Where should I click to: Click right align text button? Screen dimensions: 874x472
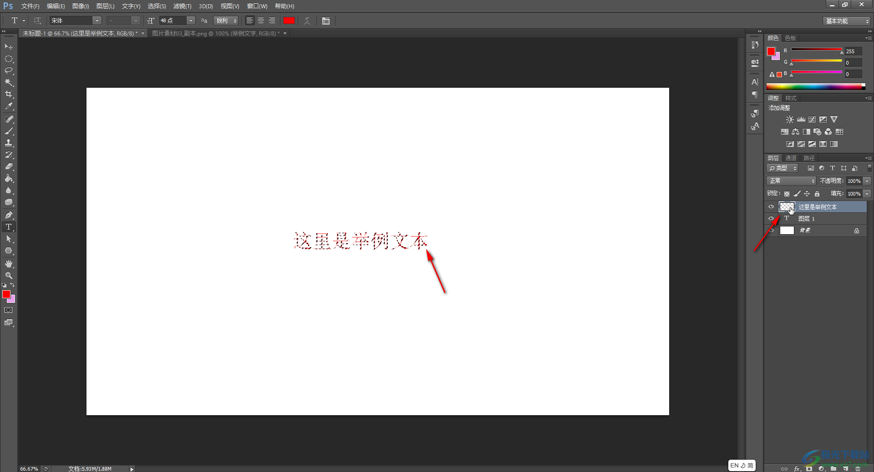pyautogui.click(x=272, y=20)
